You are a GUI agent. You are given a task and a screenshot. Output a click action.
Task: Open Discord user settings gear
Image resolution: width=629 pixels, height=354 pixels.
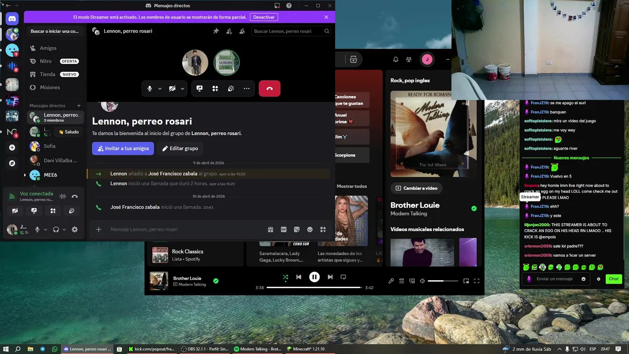tap(75, 230)
